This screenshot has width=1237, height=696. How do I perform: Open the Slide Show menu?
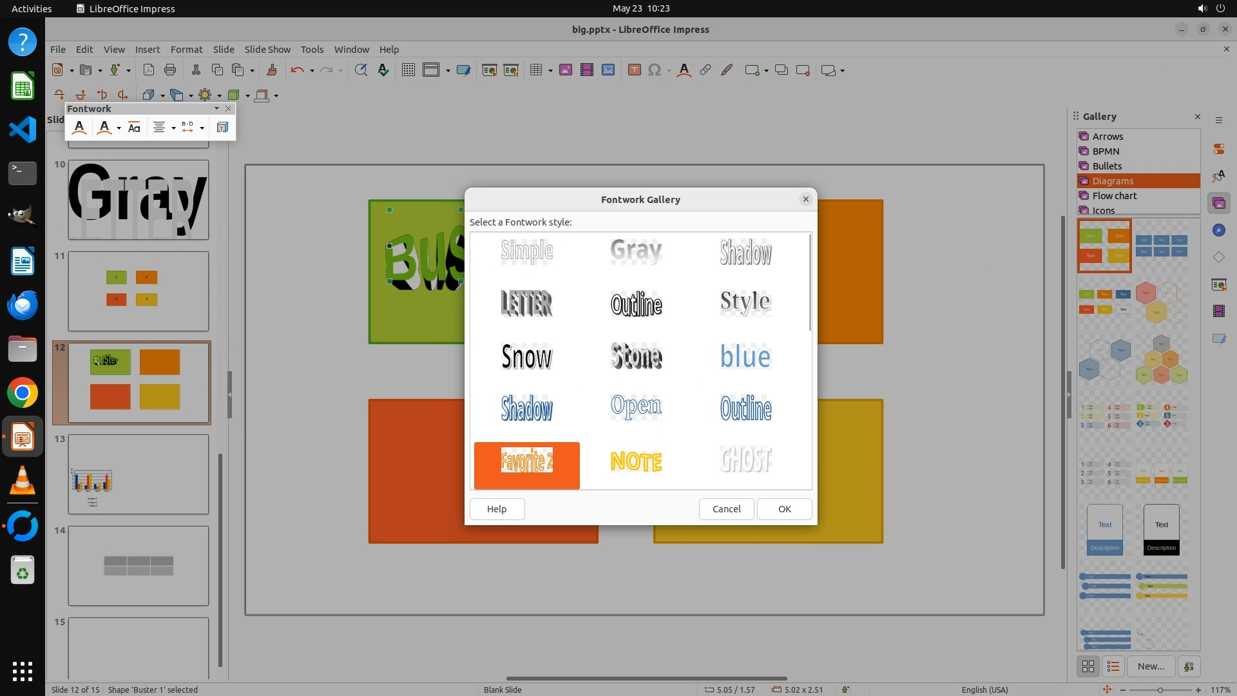pos(267,50)
